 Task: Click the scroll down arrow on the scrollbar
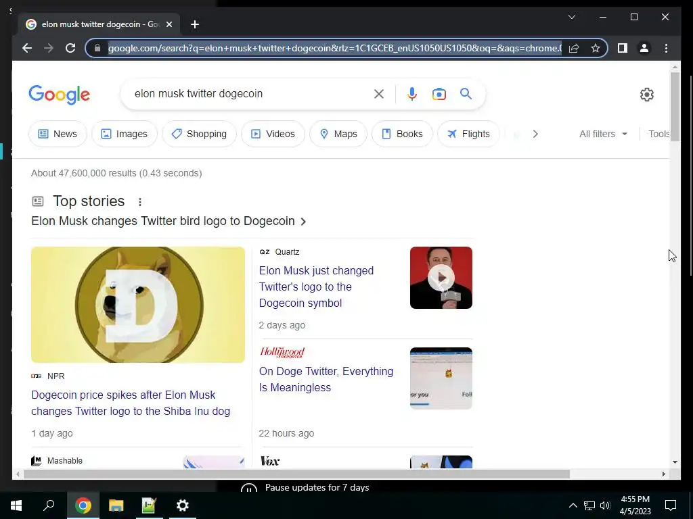point(675,462)
